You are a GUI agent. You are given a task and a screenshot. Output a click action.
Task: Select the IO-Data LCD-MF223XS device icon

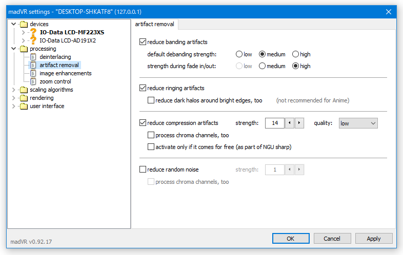coord(33,32)
